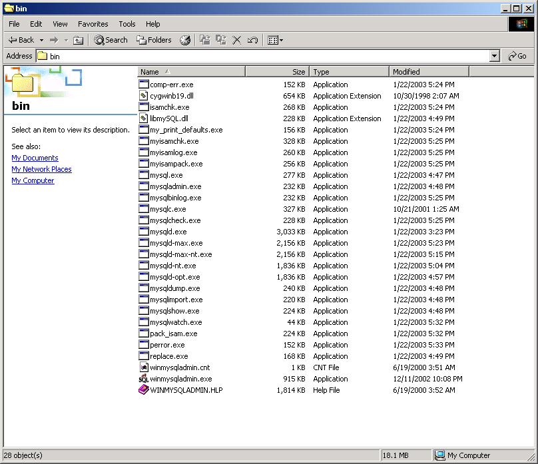Click the Delete X toolbar icon

236,40
